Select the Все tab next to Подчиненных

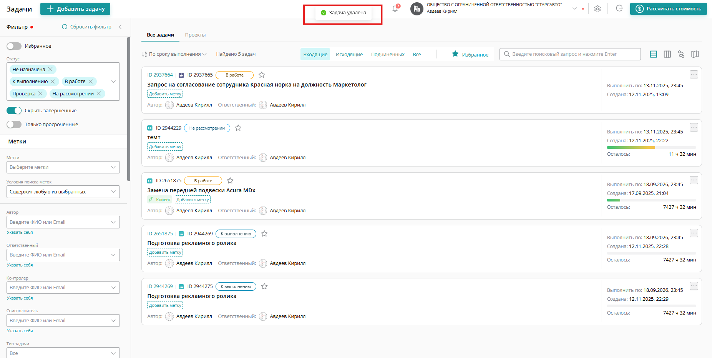(417, 55)
